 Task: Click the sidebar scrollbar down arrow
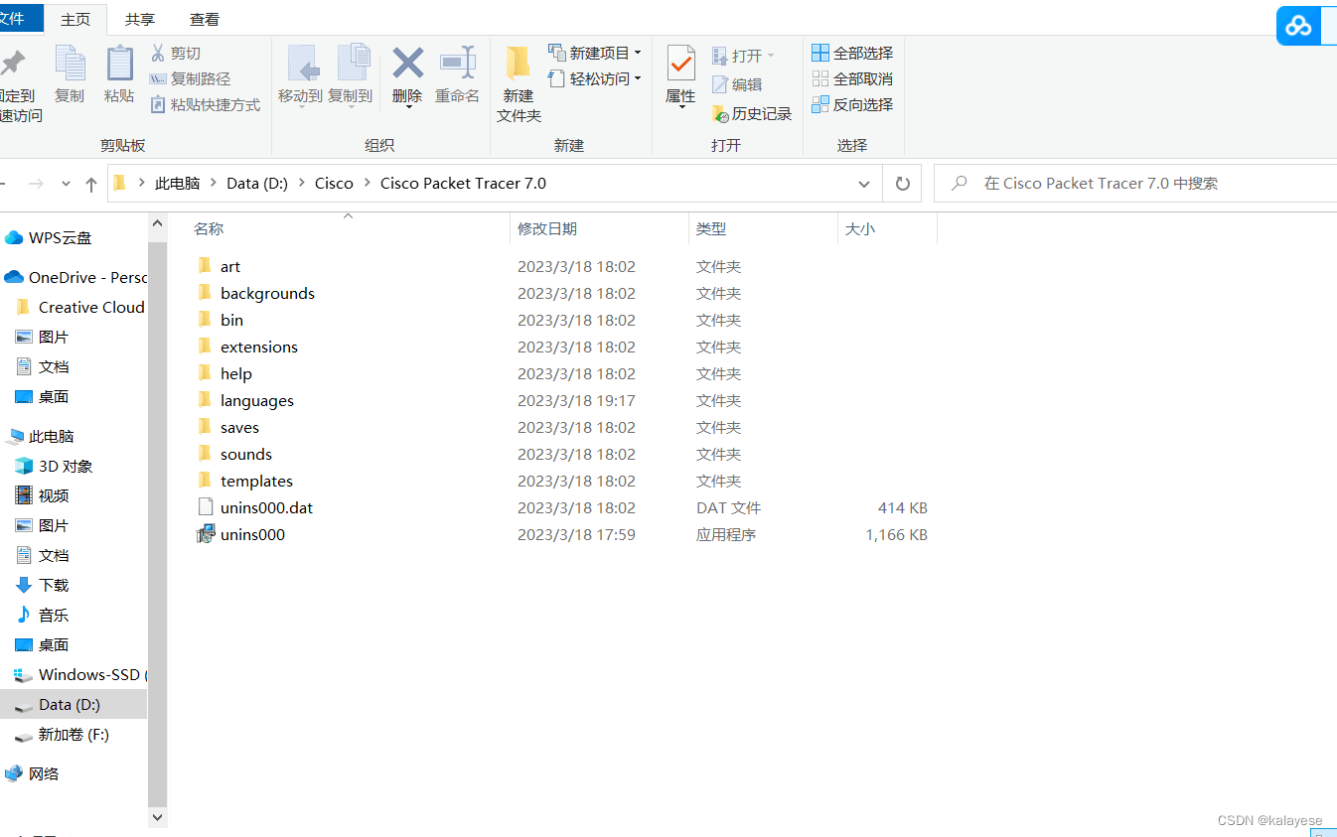pyautogui.click(x=157, y=817)
